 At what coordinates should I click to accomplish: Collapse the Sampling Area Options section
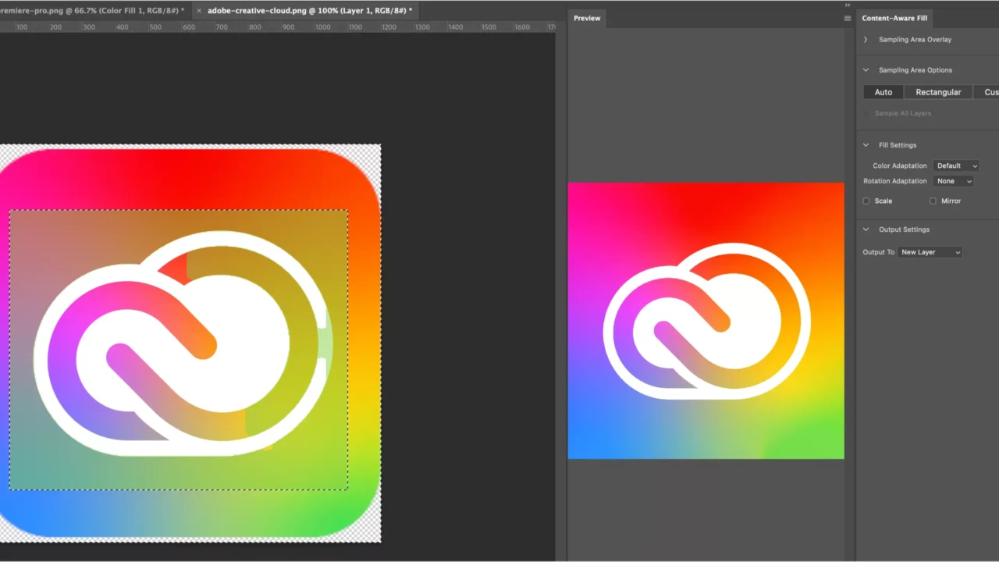pyautogui.click(x=865, y=69)
